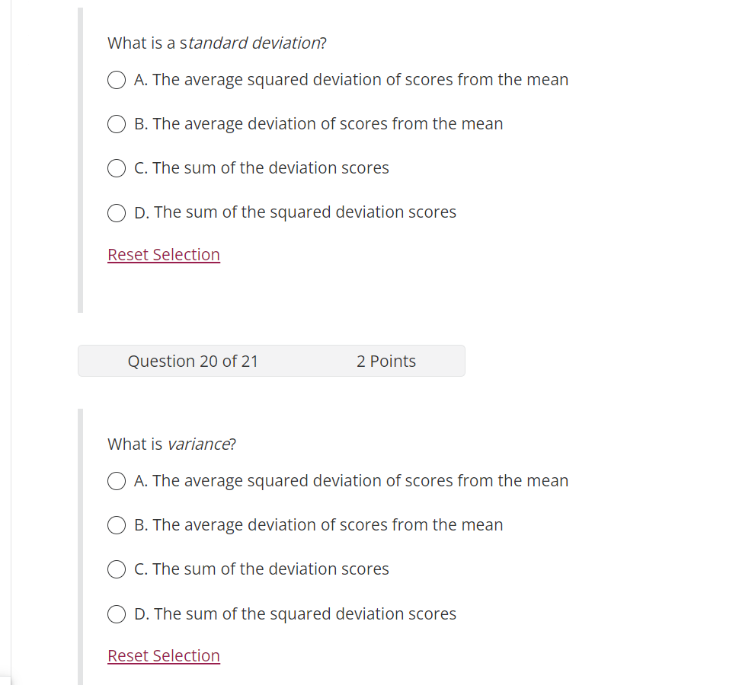Click the Question 20 of 21 header
Image resolution: width=739 pixels, height=685 pixels.
[193, 361]
